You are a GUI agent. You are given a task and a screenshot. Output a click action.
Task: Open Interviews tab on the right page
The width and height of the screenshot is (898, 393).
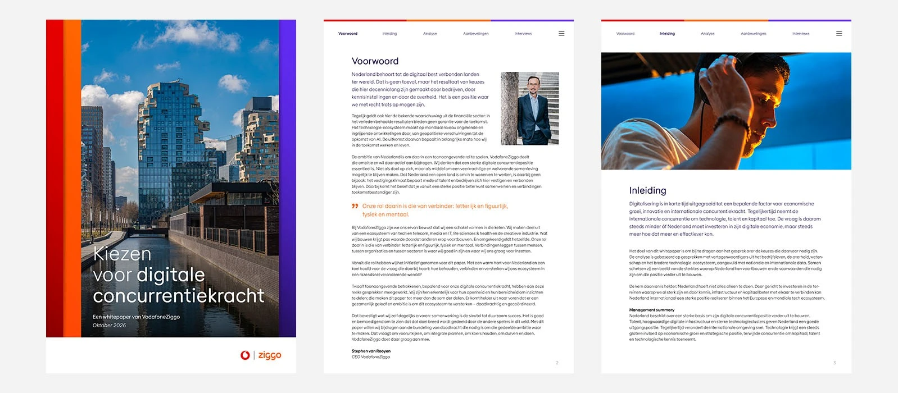tap(801, 34)
